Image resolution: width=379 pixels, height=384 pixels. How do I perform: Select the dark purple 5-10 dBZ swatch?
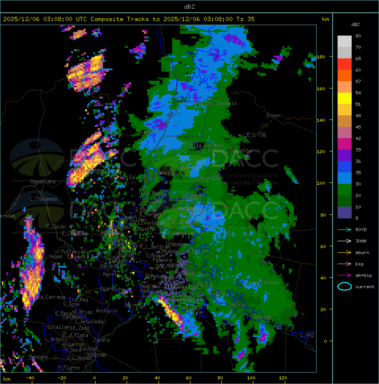pyautogui.click(x=344, y=213)
